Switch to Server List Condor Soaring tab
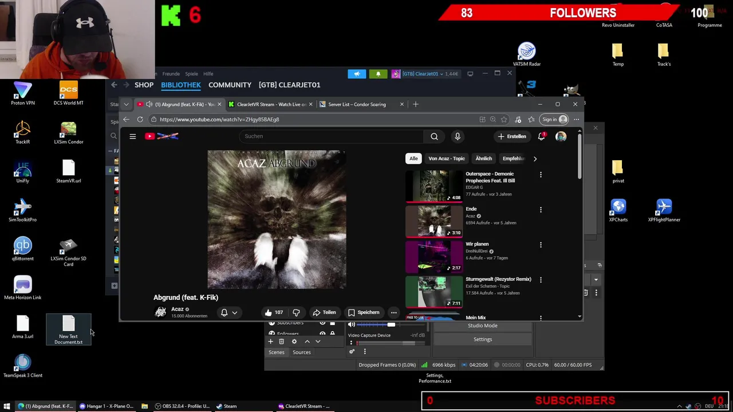Viewport: 733px width, 412px height. (361, 104)
